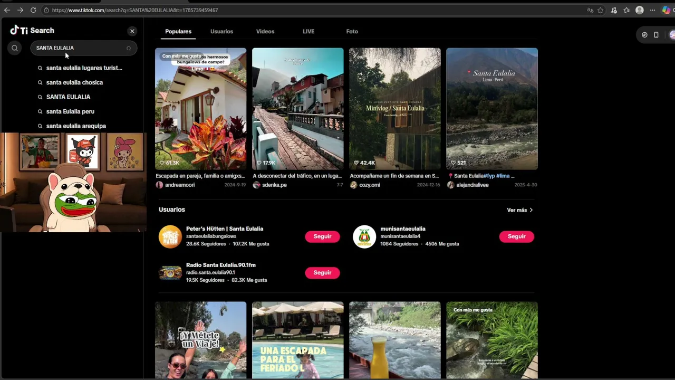Go back in the browser
This screenshot has height=380, width=675.
(7, 10)
